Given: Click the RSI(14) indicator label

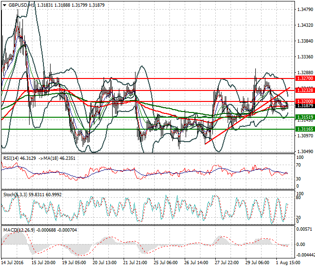Looking at the screenshot, I should (x=12, y=158).
